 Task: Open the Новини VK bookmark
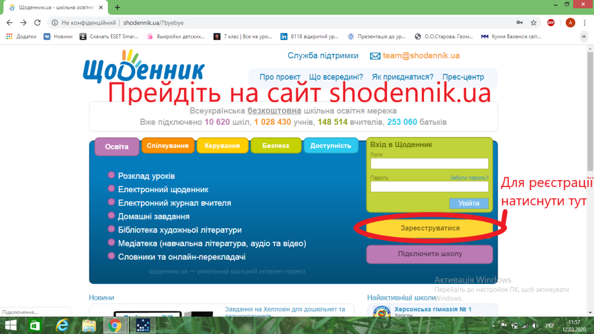(x=58, y=37)
